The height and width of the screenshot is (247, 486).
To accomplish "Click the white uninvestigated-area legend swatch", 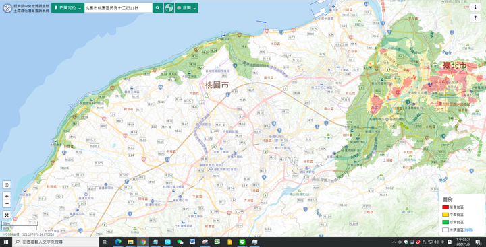I will 446,230.
